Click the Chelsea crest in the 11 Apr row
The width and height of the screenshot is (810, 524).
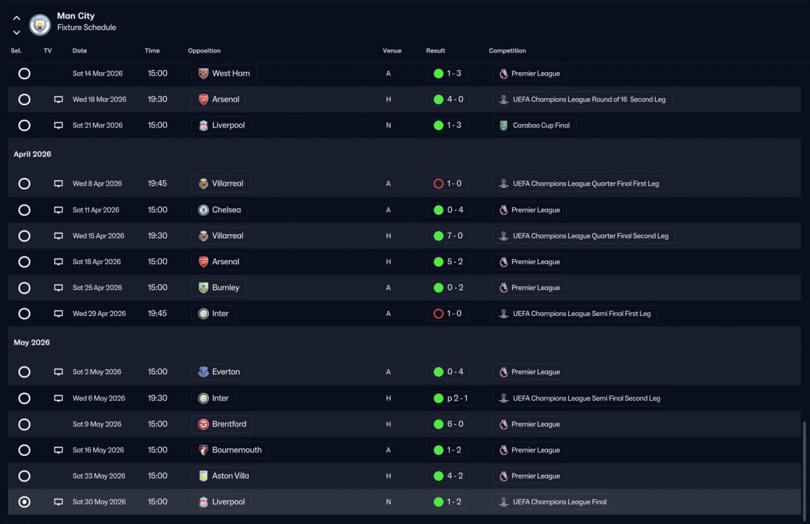pos(203,210)
